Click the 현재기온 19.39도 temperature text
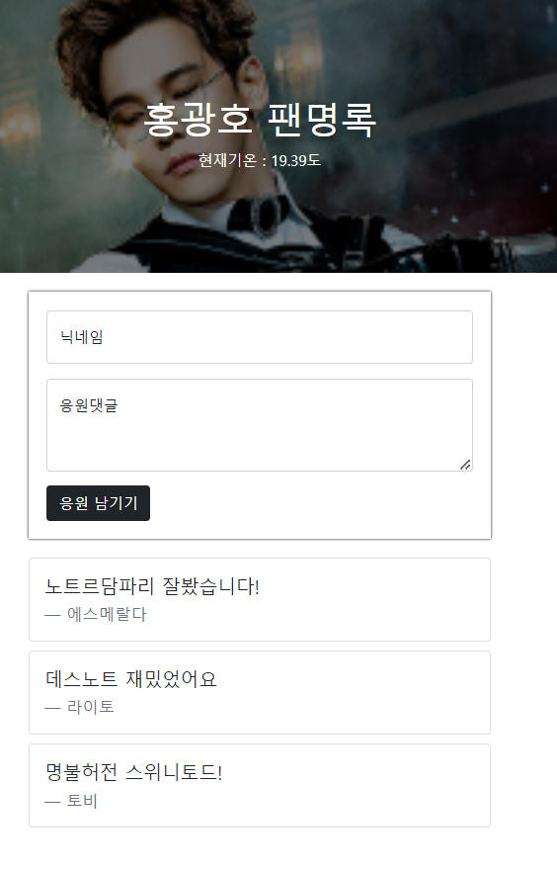This screenshot has width=557, height=872. (260, 161)
